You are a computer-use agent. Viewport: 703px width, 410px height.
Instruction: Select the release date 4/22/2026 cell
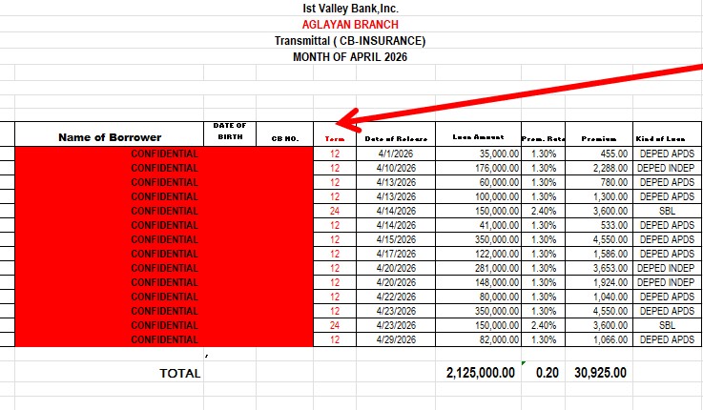396,297
